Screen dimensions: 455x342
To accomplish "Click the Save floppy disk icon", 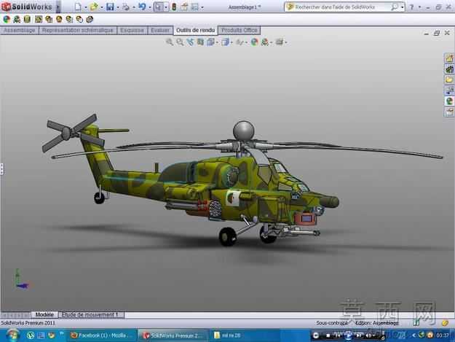I will [x=110, y=7].
